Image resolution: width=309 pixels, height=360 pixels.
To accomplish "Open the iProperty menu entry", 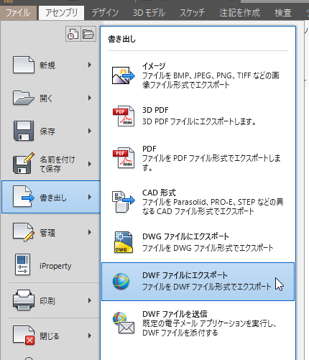I will tap(51, 266).
